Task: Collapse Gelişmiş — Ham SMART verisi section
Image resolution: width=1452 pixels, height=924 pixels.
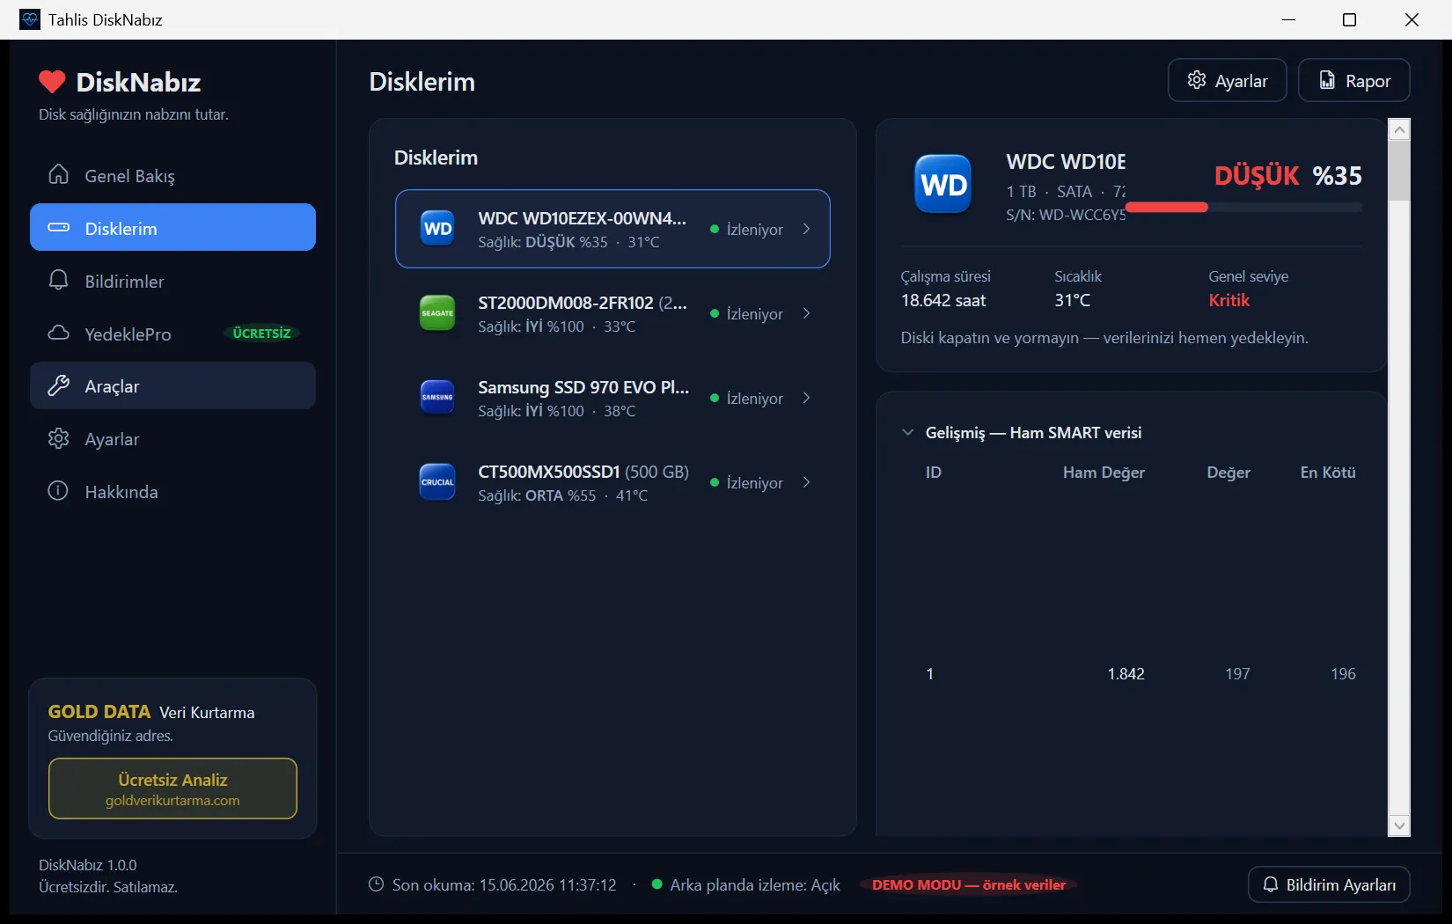Action: [x=908, y=432]
